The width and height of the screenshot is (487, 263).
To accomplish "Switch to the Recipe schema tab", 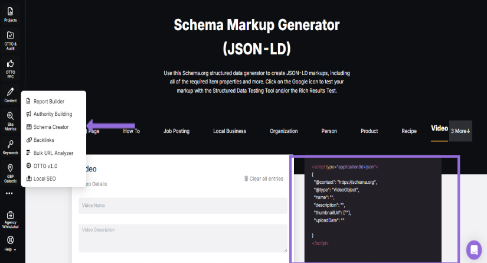I will (x=409, y=131).
